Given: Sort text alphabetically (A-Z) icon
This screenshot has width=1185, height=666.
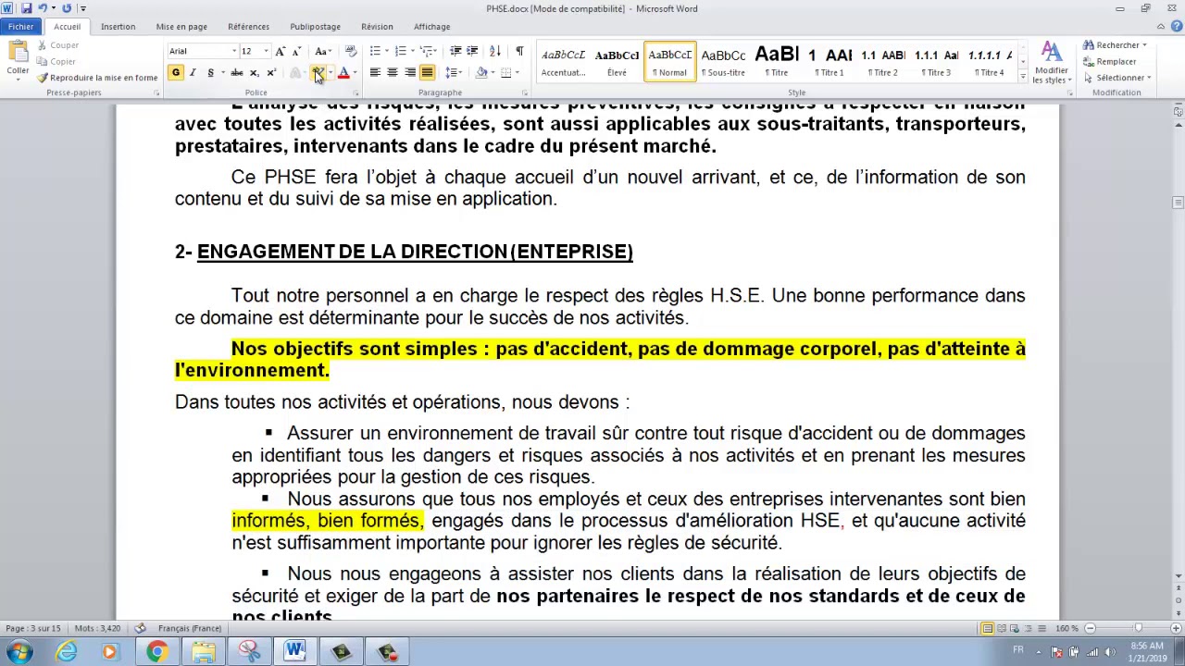Looking at the screenshot, I should pos(495,51).
